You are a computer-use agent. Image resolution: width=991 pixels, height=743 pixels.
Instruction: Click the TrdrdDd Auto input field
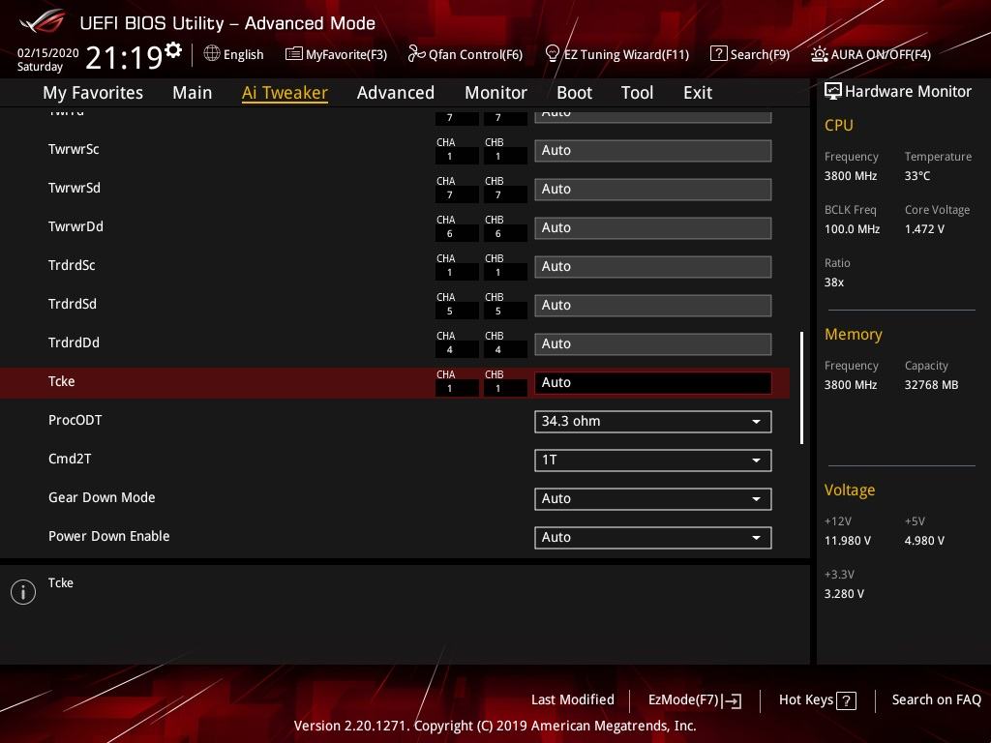[653, 343]
